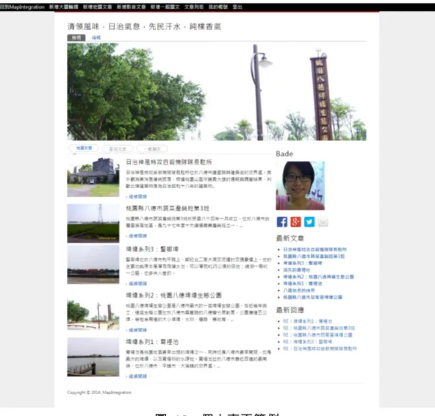
Task: Open 日治神風特攻自殺機隊隊長駐所 in 最新文章 list
Action: 315,249
